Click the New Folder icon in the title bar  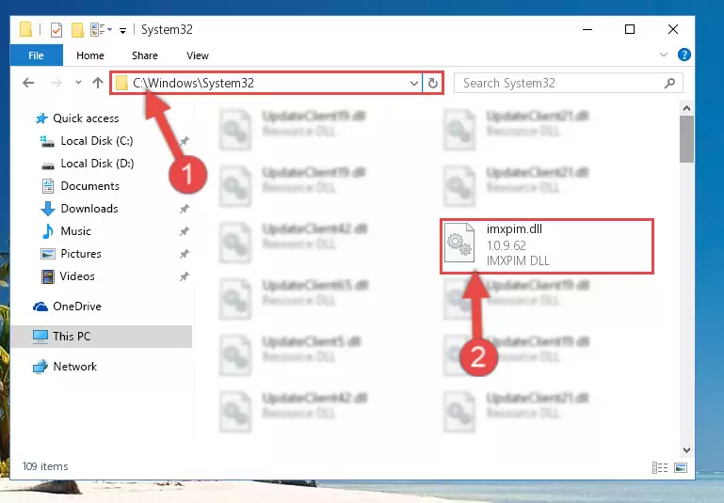(x=77, y=30)
